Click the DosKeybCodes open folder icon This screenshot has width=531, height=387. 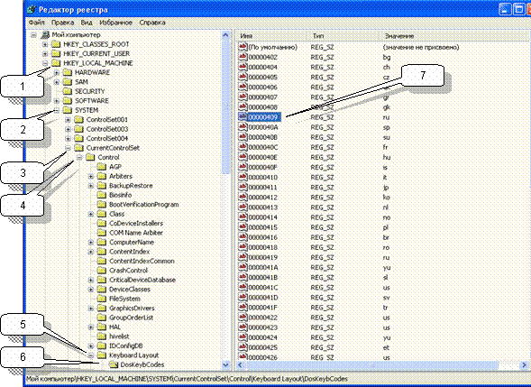pos(114,364)
